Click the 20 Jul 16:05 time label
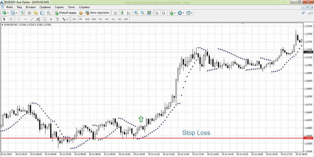The width and height of the screenshot is (314, 157). (257, 154)
